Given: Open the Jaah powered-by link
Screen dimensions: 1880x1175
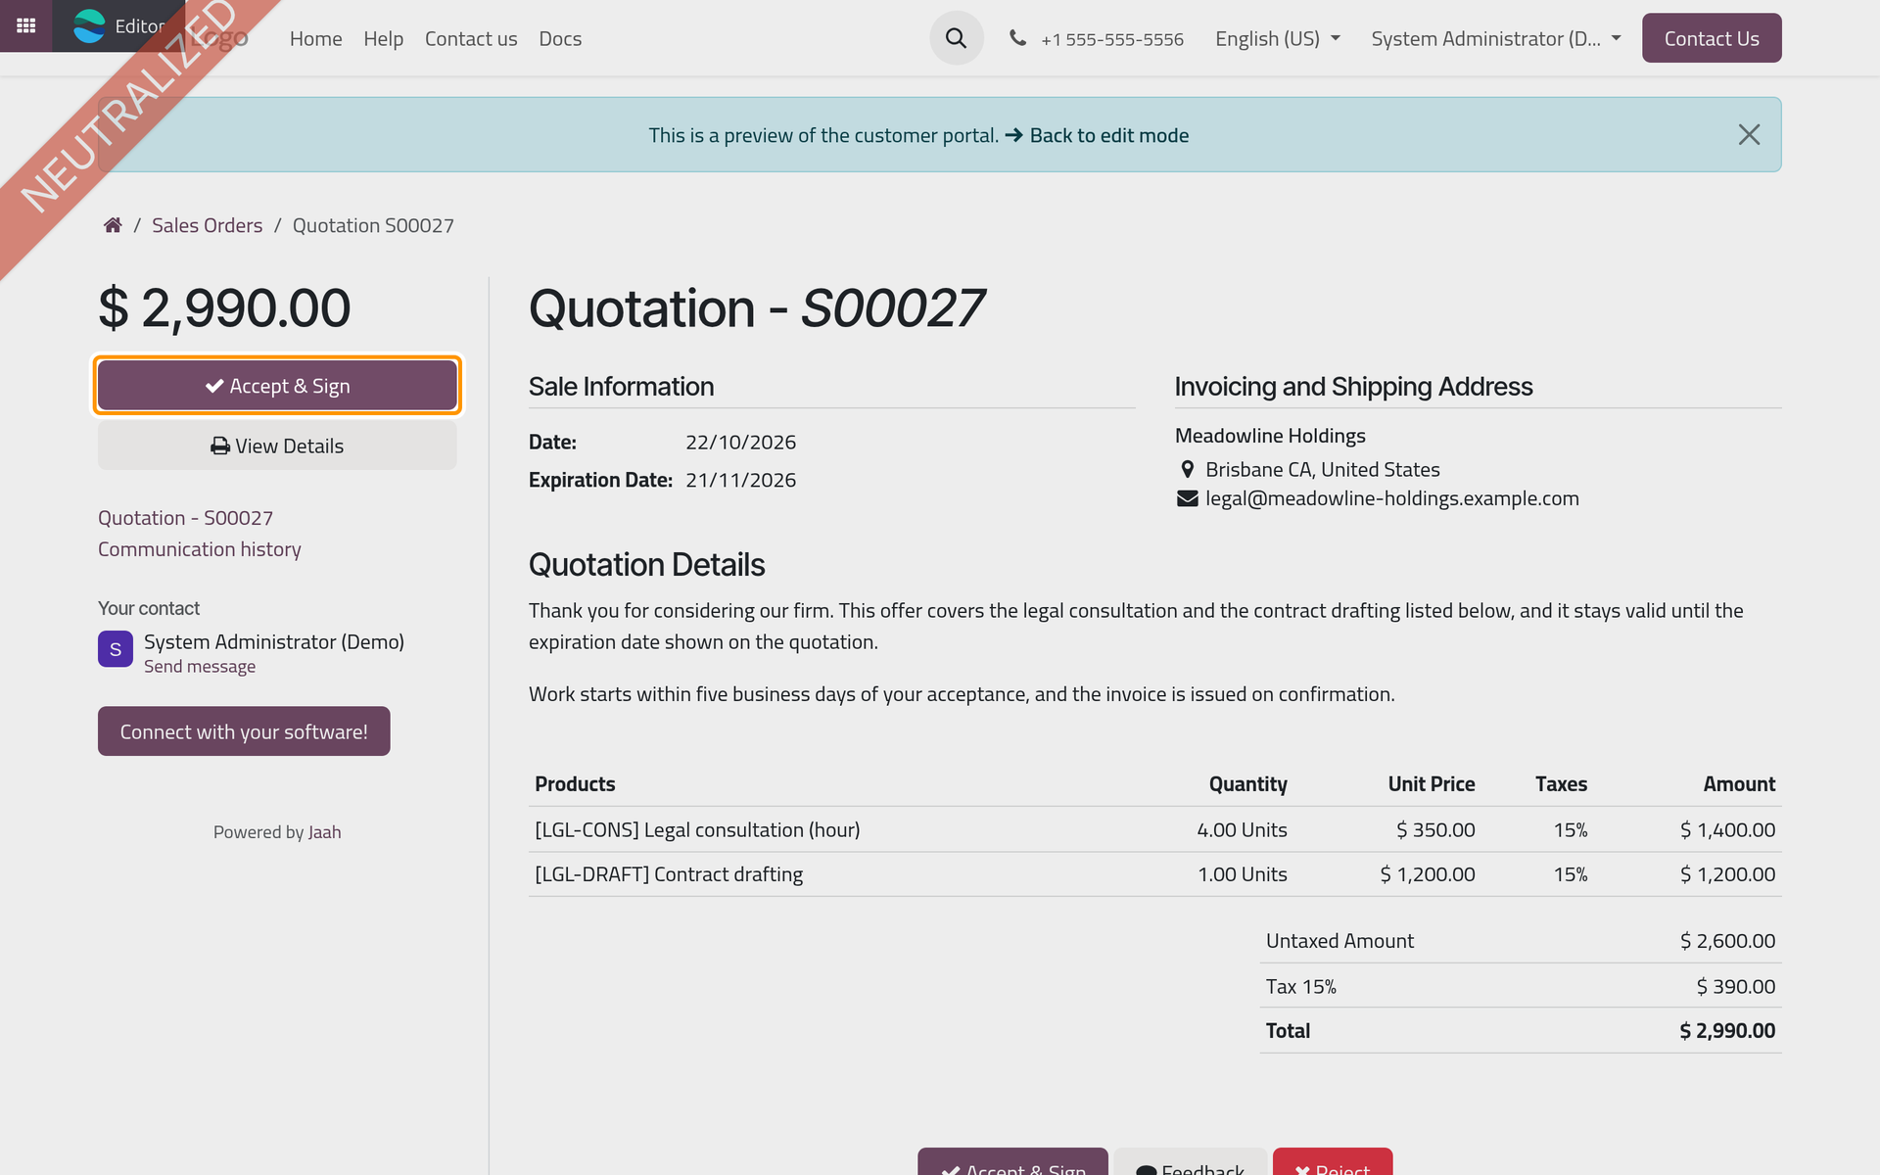Looking at the screenshot, I should (x=324, y=832).
